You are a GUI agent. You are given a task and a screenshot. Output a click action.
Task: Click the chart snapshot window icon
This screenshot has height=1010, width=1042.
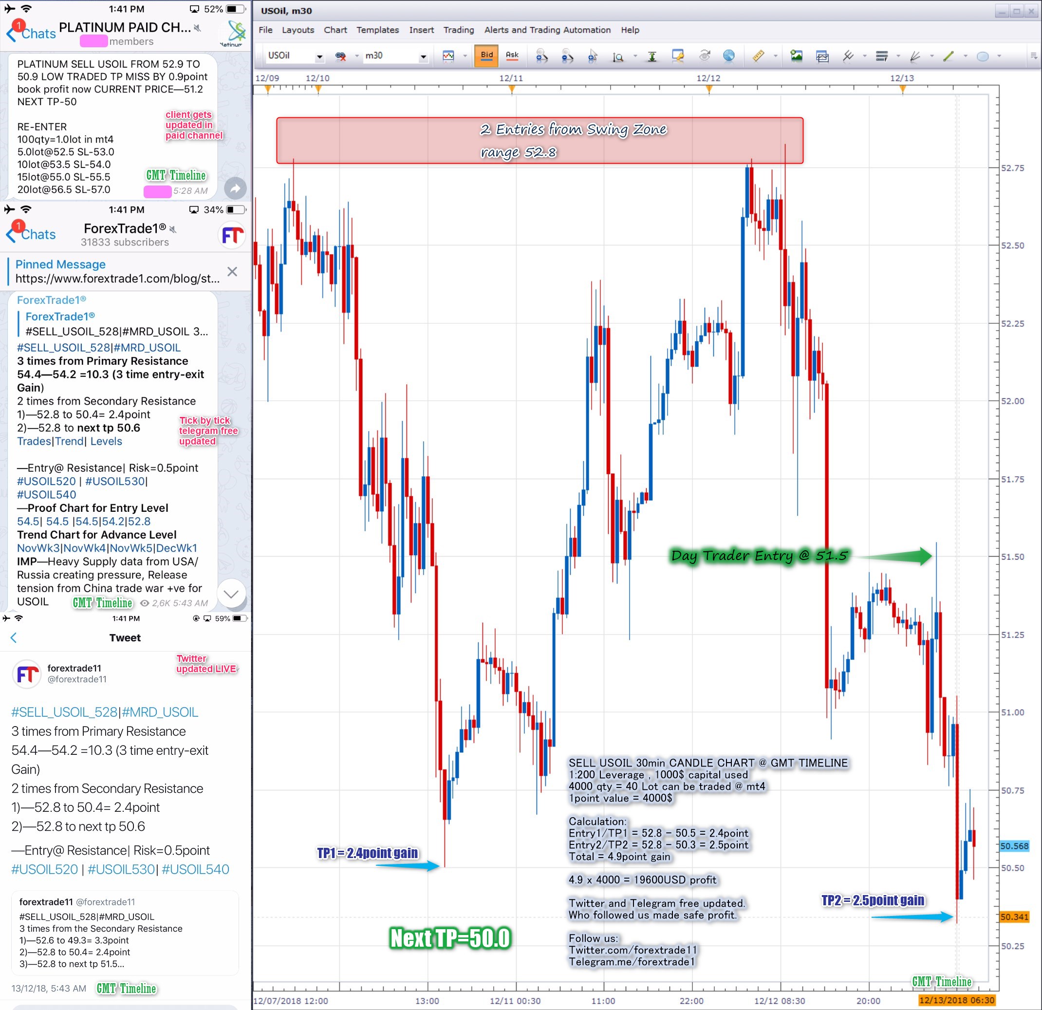(x=822, y=56)
